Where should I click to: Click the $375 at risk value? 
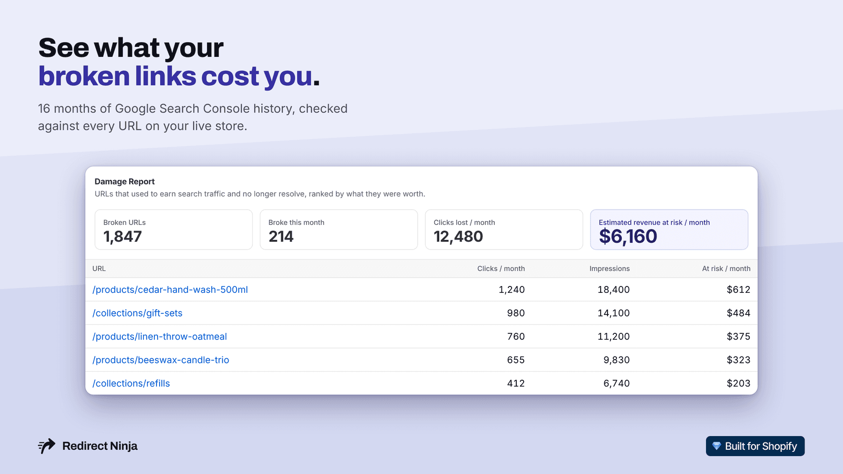(739, 337)
